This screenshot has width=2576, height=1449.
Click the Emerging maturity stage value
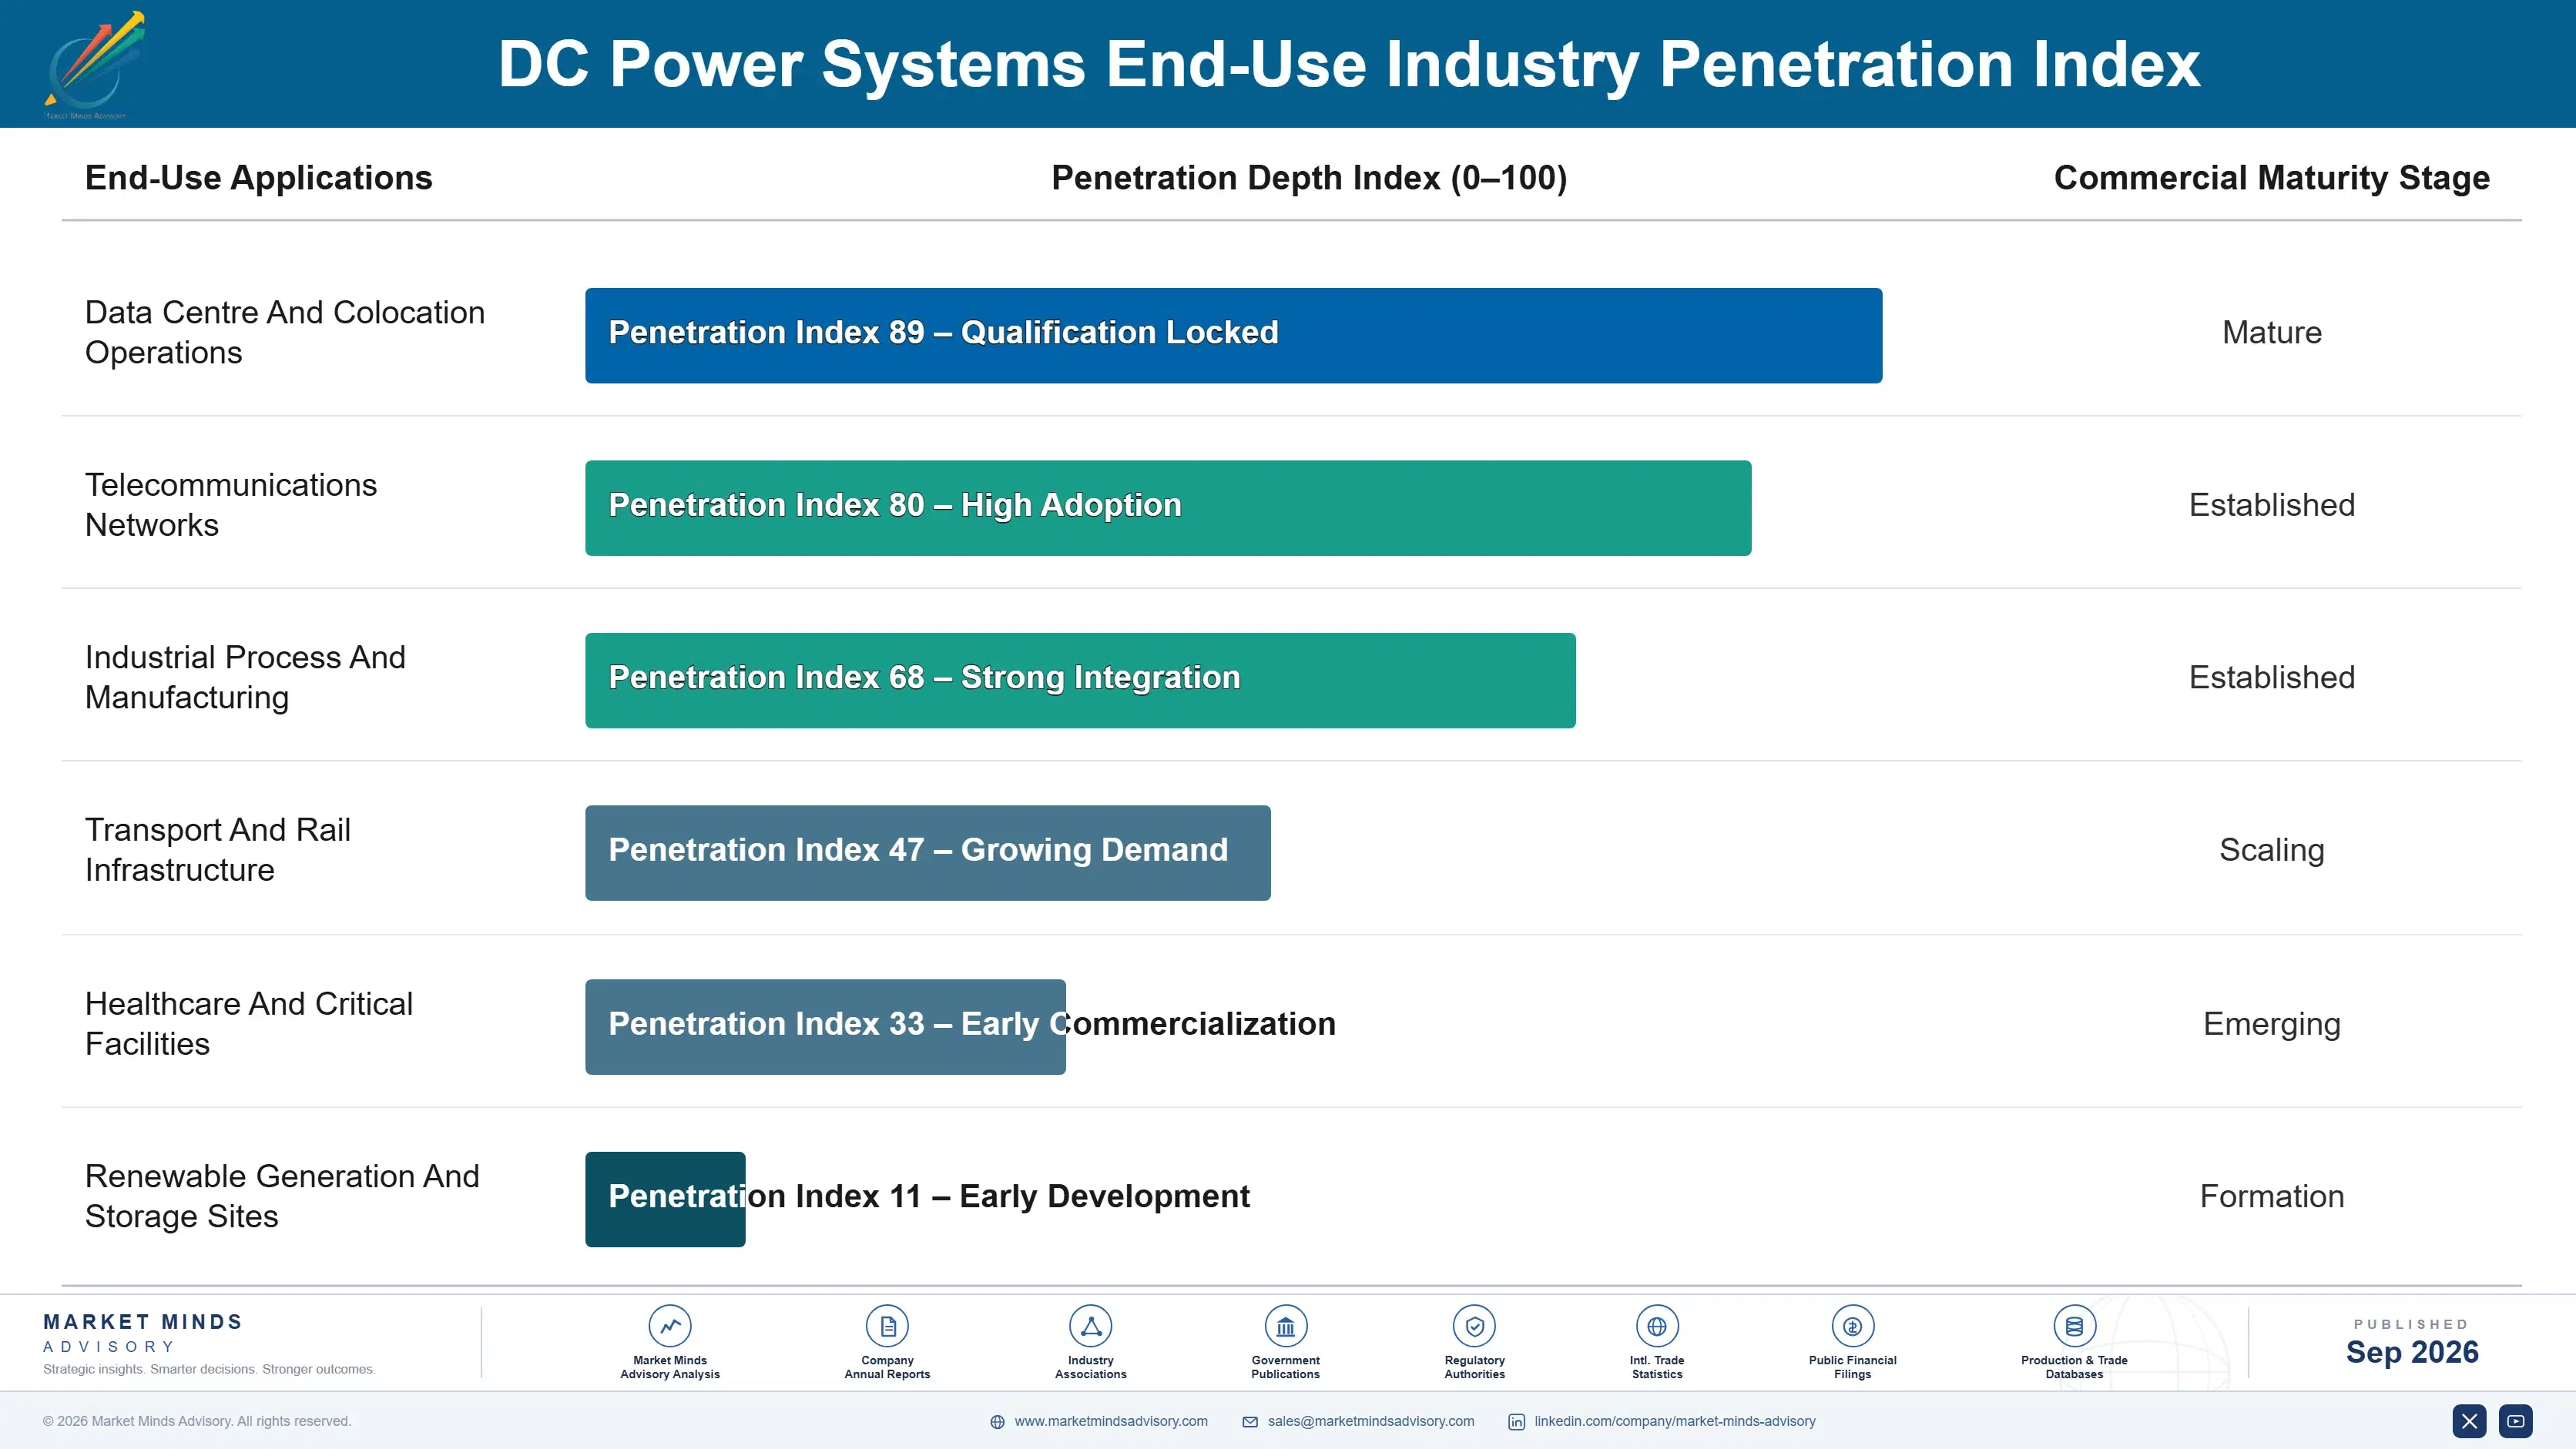2271,1023
